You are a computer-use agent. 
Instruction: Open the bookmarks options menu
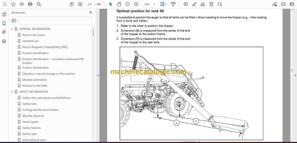pyautogui.click(x=15, y=21)
